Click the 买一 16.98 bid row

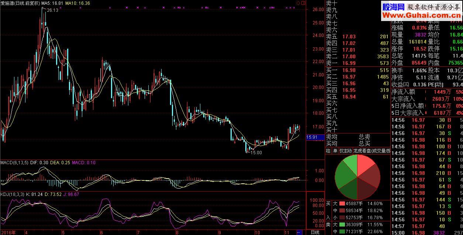tap(357, 70)
